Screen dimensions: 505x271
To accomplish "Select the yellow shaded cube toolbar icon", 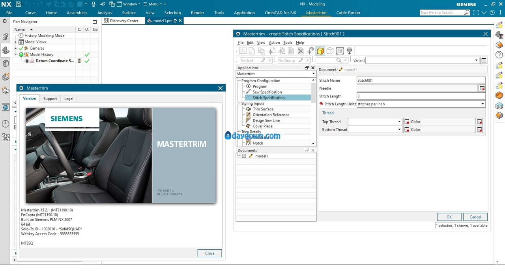I will click(x=320, y=51).
